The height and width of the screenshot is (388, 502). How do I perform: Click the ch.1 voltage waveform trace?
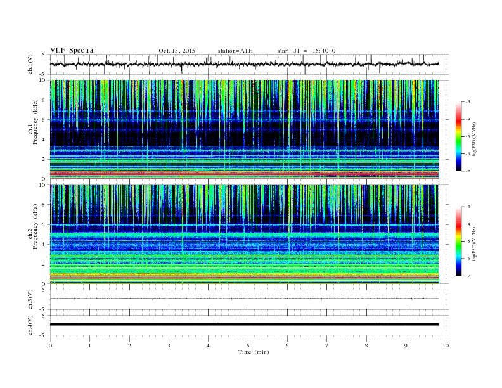tap(244, 64)
